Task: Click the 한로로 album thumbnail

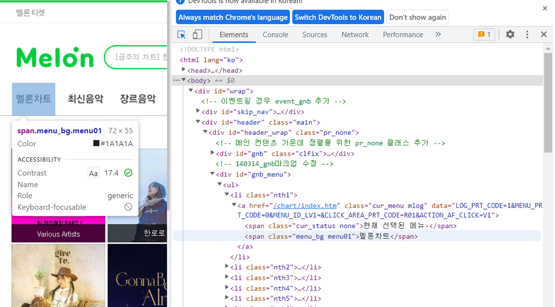Action: click(137, 196)
